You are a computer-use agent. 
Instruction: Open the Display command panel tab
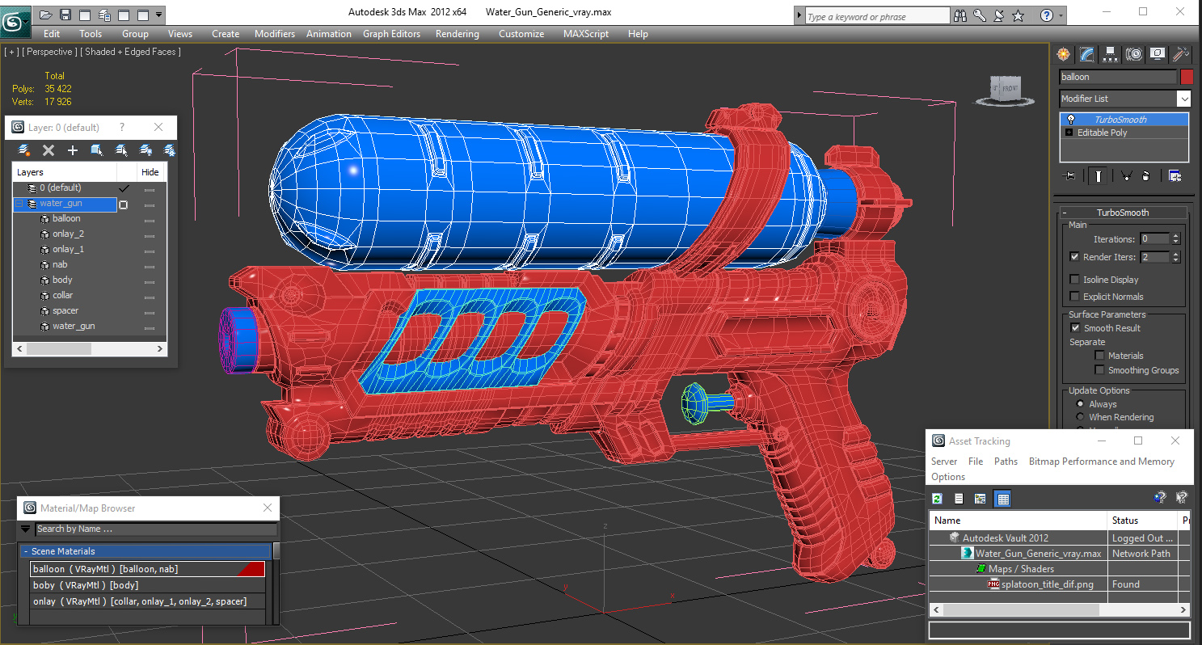[x=1158, y=54]
